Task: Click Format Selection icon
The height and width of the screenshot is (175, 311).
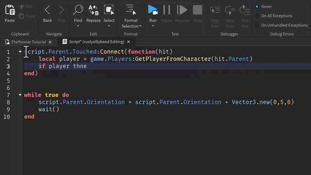Action: click(131, 10)
